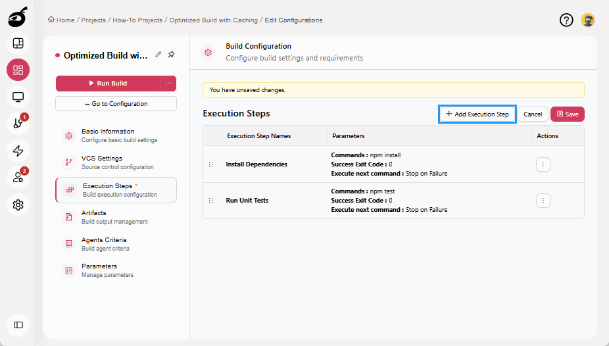This screenshot has height=346, width=609.
Task: Toggle the sidebar panel collapse icon
Action: pyautogui.click(x=18, y=325)
